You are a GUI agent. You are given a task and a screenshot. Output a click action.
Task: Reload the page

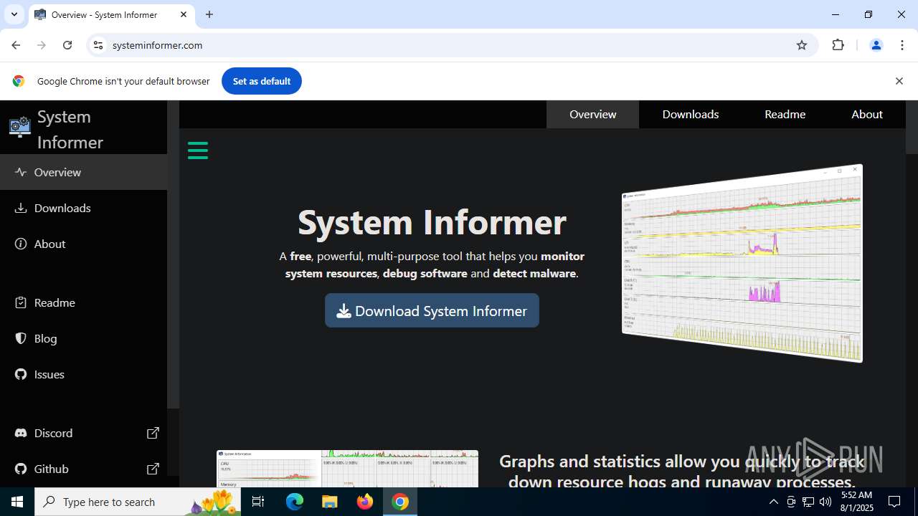point(67,45)
